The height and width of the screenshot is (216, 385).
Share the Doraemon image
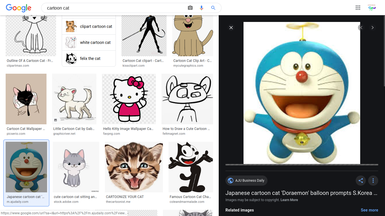[361, 181]
